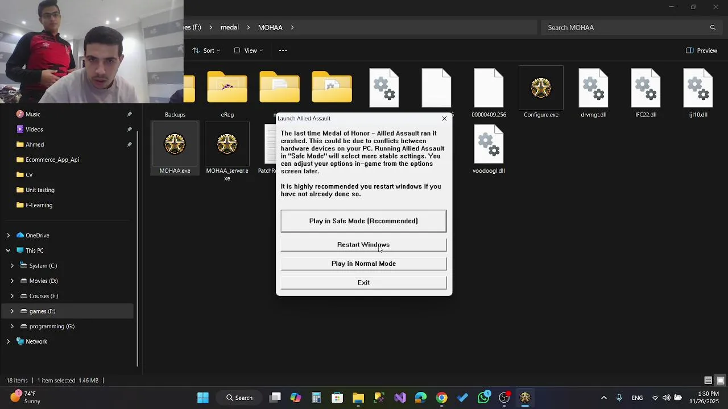Open File Explorer taskbar icon

pyautogui.click(x=358, y=398)
